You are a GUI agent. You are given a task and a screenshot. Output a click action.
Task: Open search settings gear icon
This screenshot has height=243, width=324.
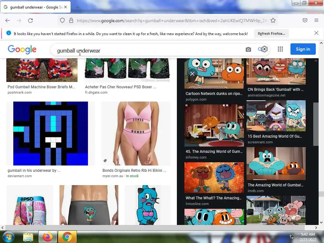pos(265,49)
